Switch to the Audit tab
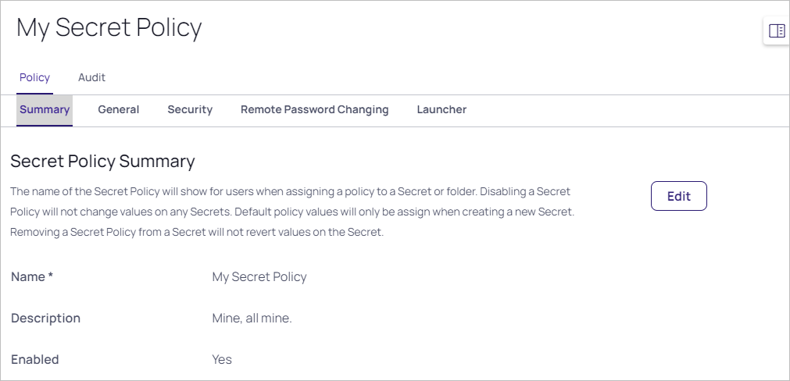Image resolution: width=790 pixels, height=381 pixels. point(91,77)
